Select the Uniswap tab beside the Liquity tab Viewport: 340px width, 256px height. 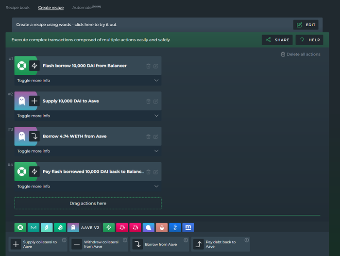(136, 227)
